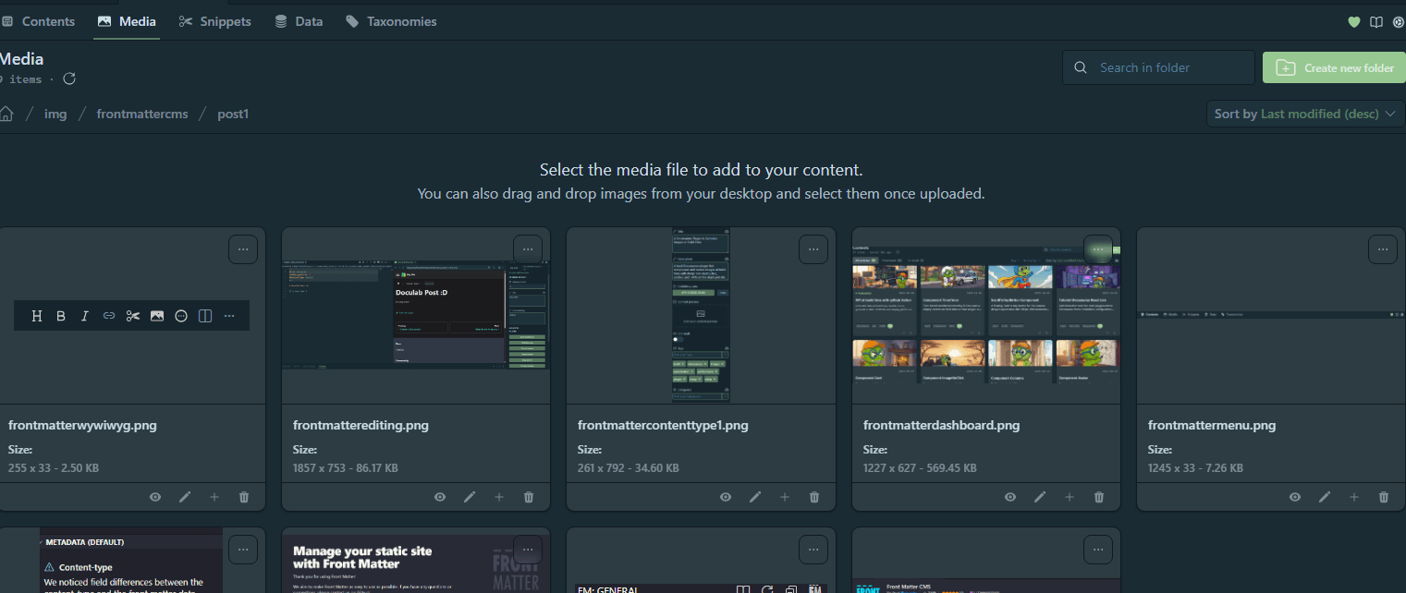
Task: Delete frontmatterdashboard.png using trash icon
Action: point(1099,497)
